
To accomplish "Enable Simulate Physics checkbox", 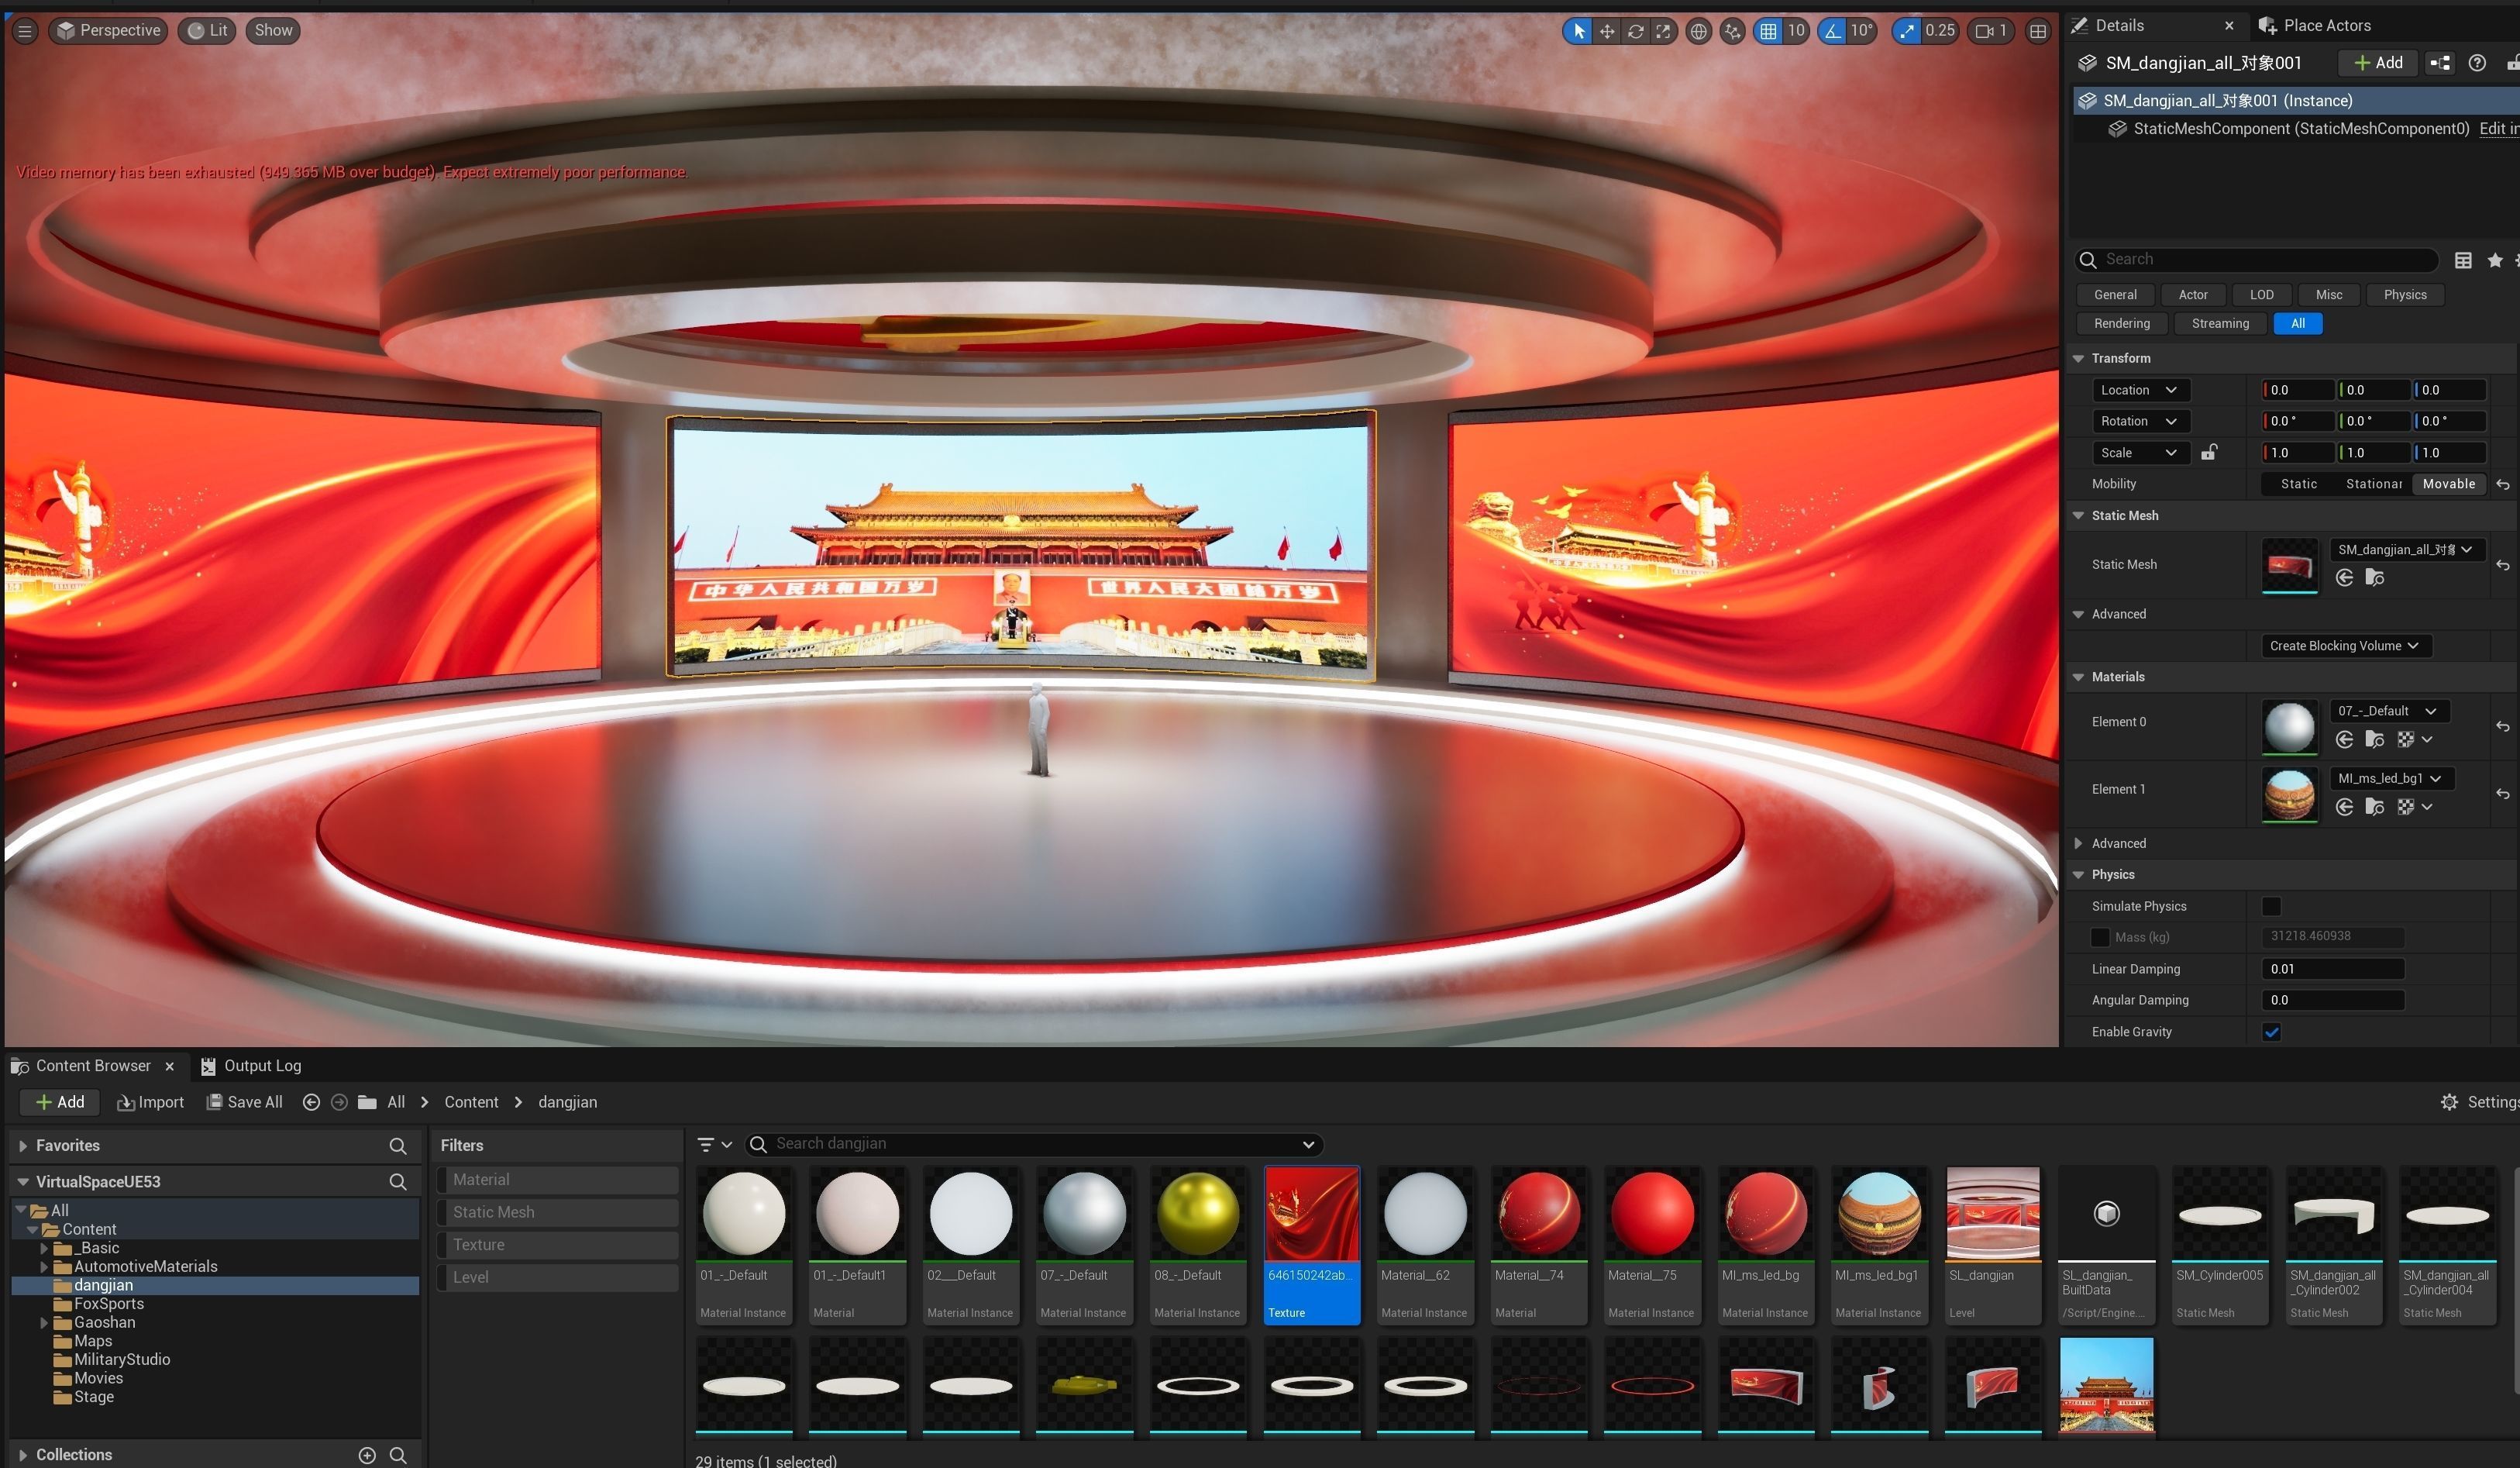I will coord(2271,906).
